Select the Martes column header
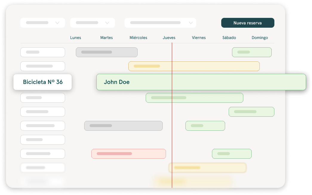Viewport: 312px width, 195px height. pyautogui.click(x=107, y=38)
